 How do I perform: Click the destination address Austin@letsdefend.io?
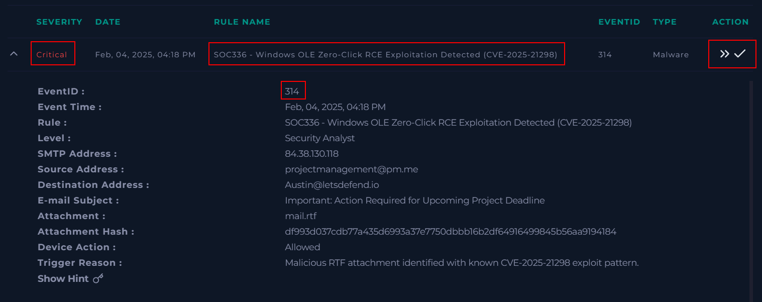[332, 185]
